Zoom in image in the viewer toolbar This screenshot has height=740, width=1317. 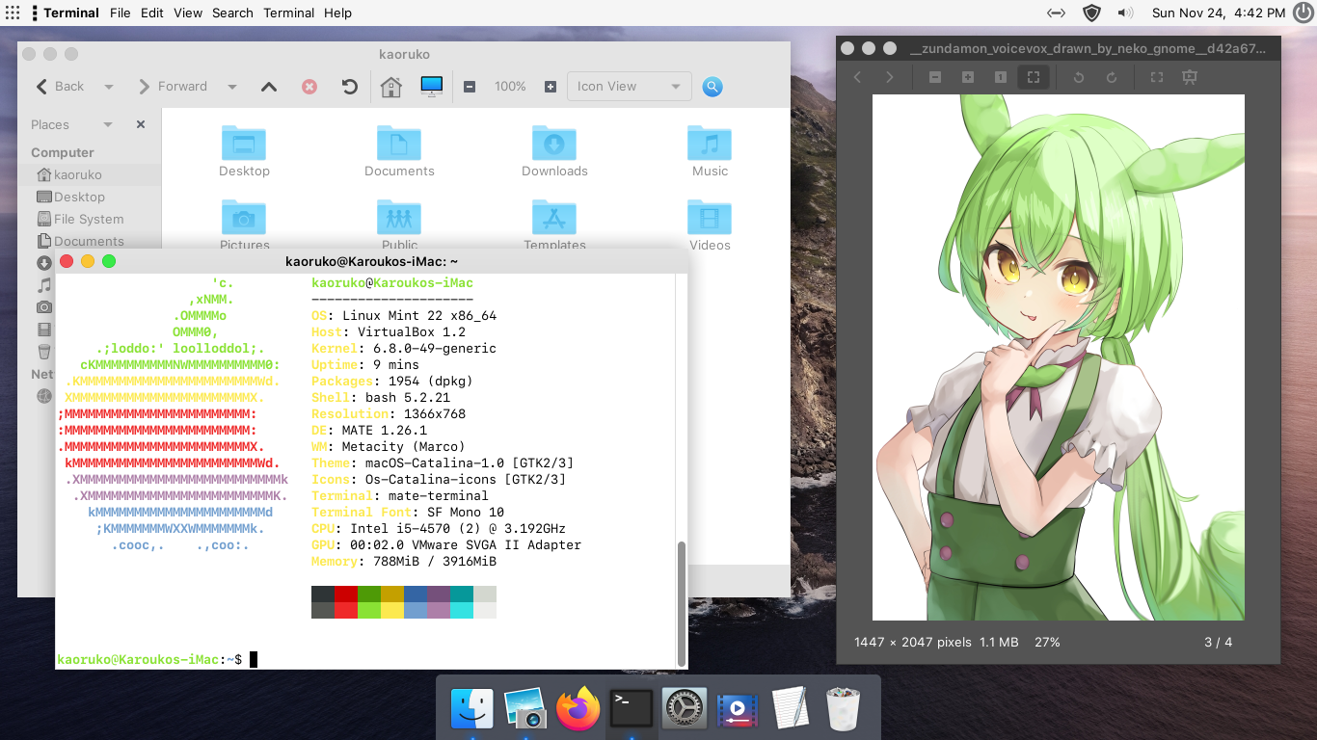pyautogui.click(x=968, y=77)
